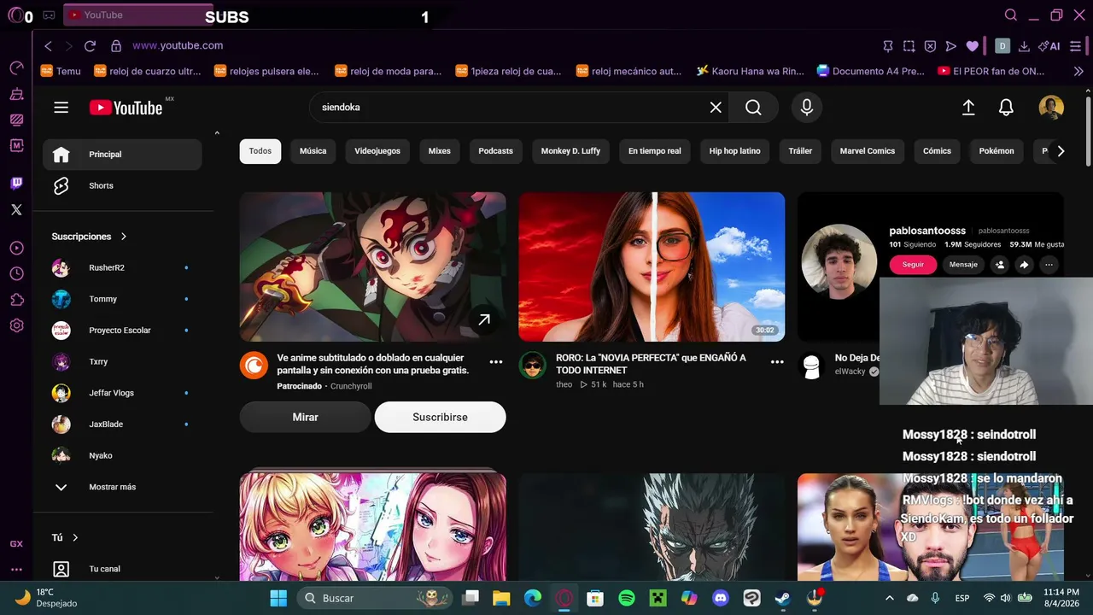Viewport: 1093px width, 615px height.
Task: Open Easy Setup sliders icon
Action: (x=1076, y=46)
